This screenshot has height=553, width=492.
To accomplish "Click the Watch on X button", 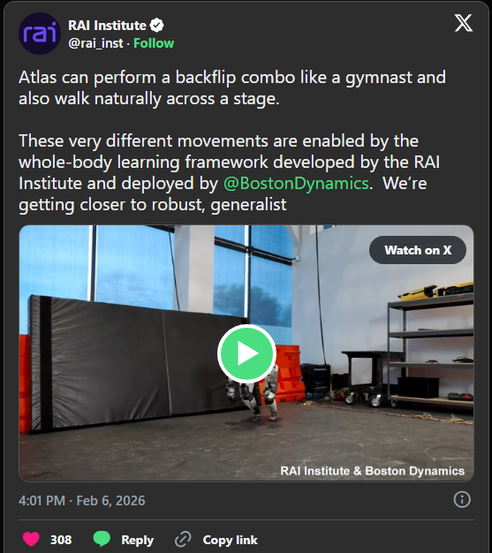I will (x=418, y=250).
